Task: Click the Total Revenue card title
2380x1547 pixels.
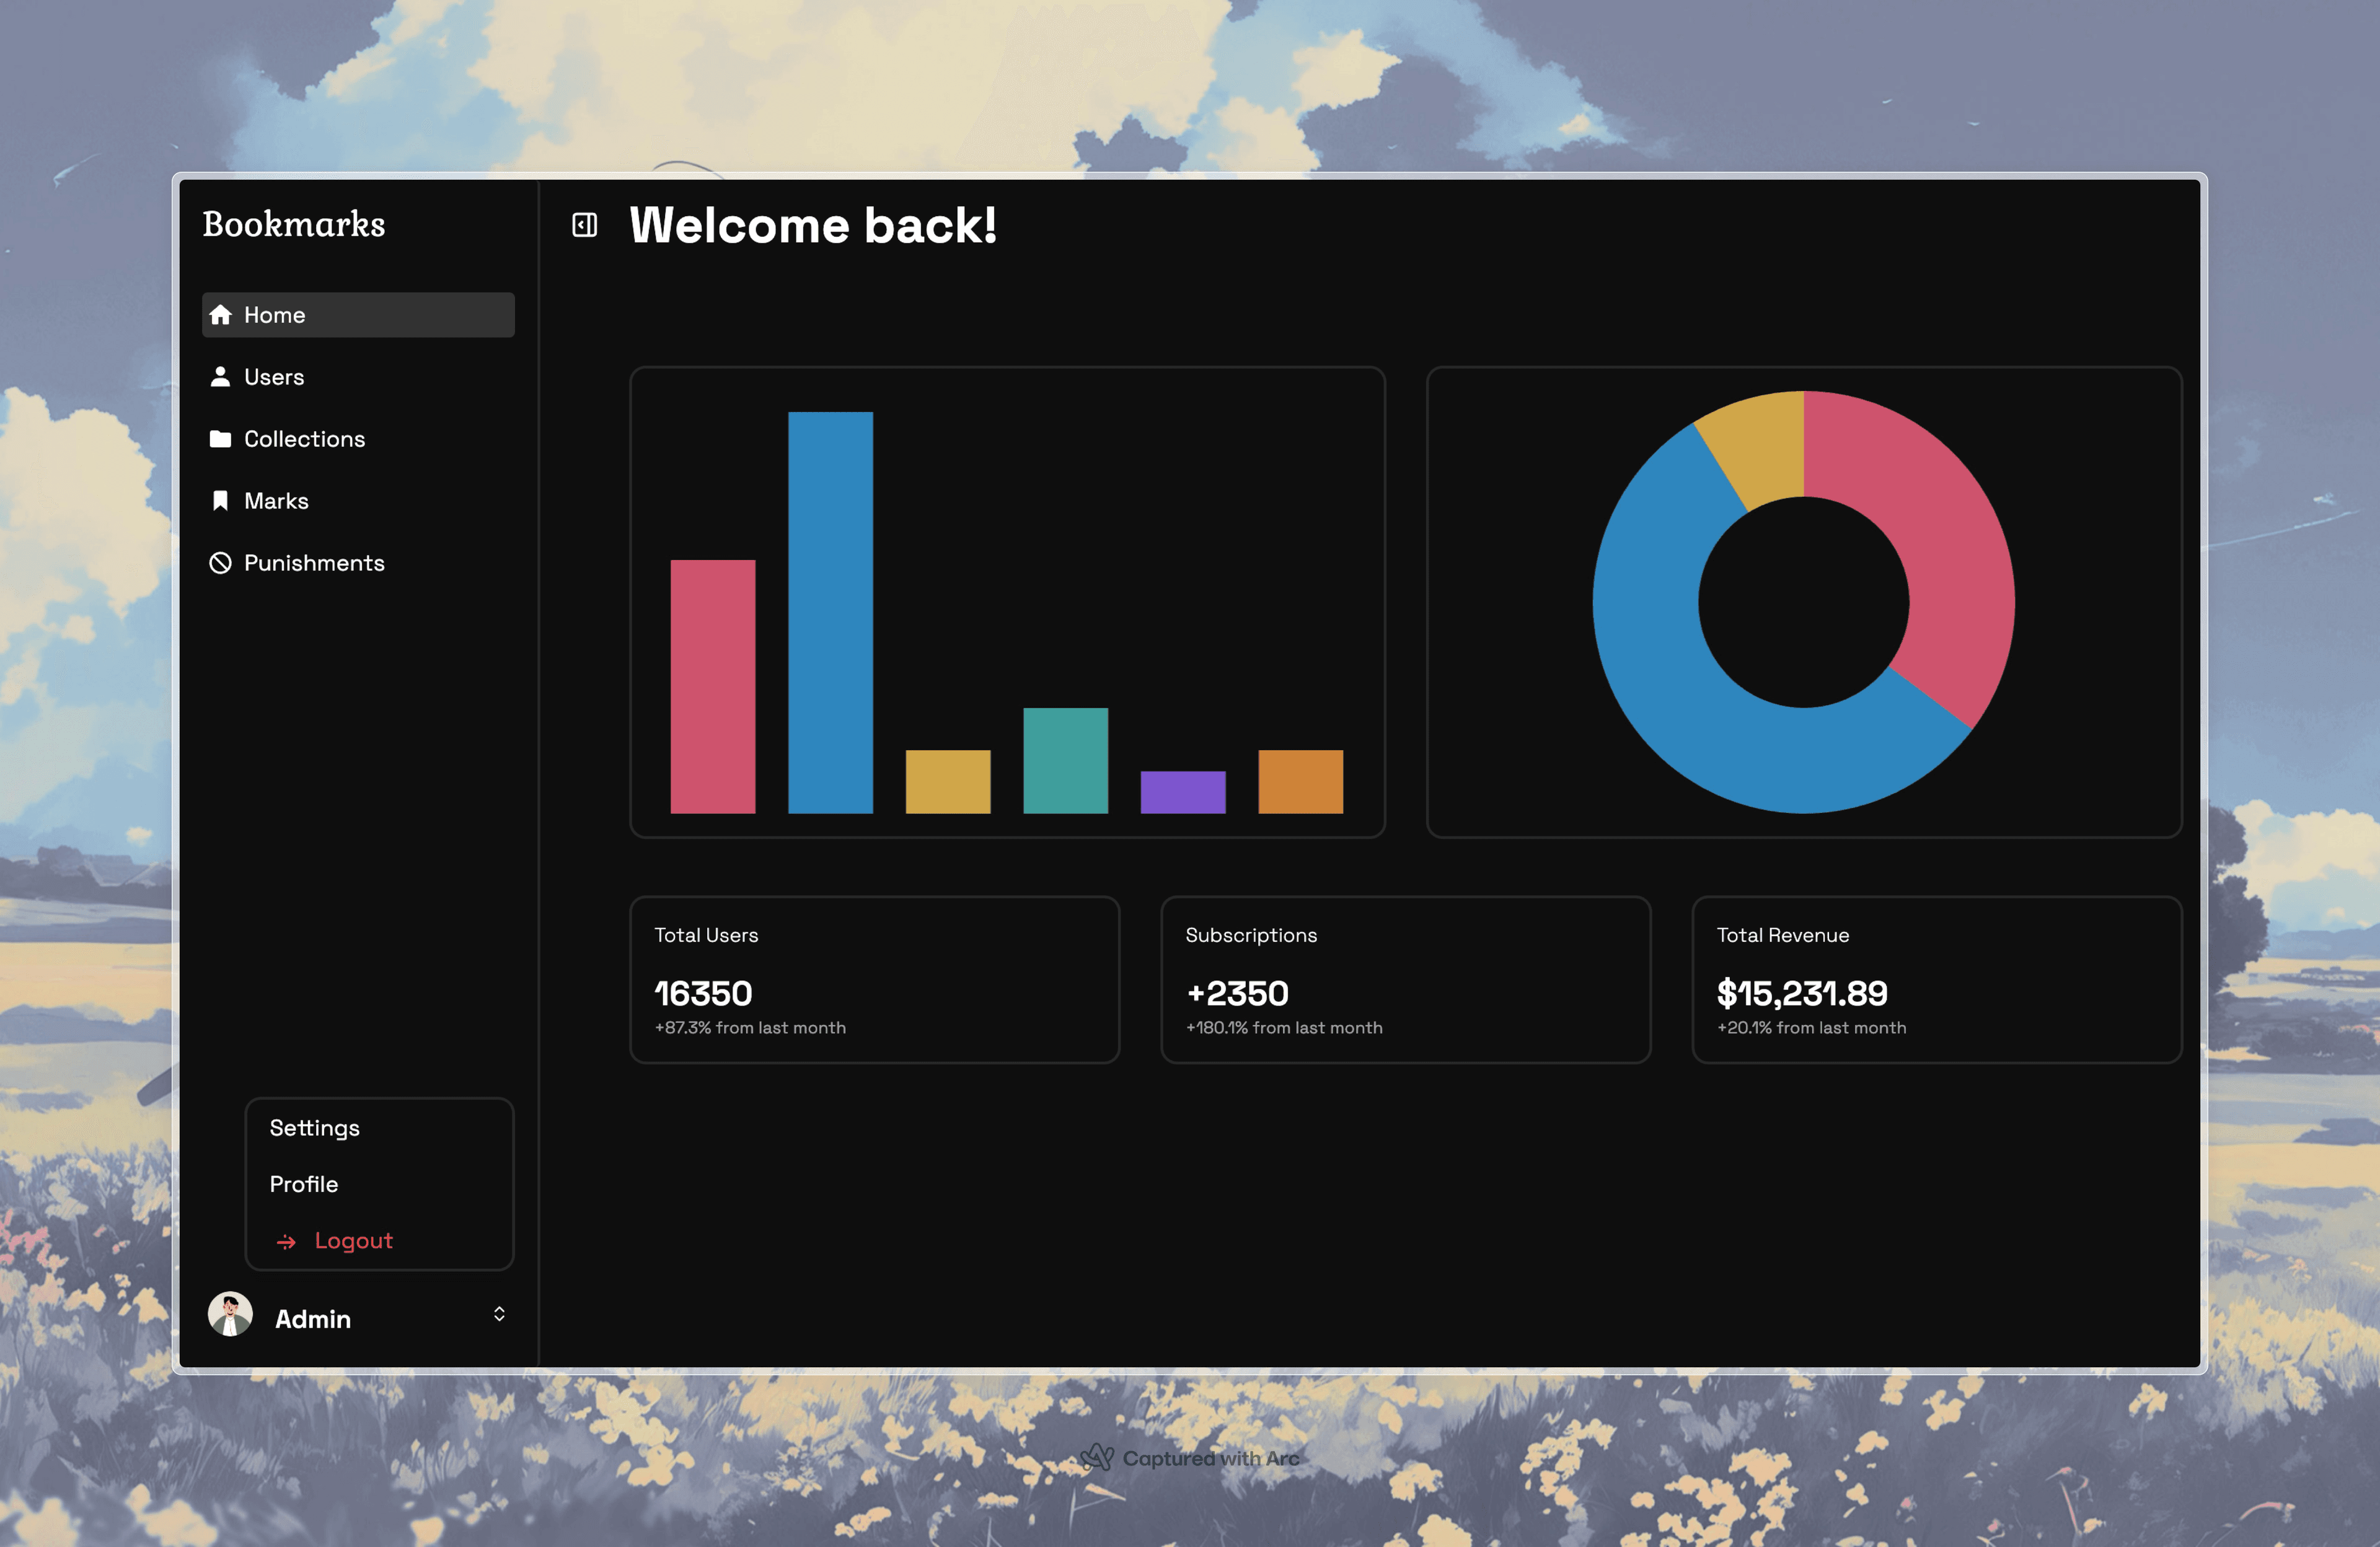Action: pos(1783,936)
